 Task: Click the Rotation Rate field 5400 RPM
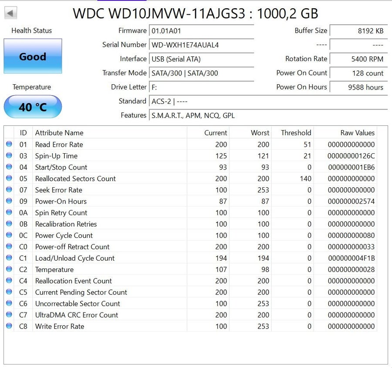click(x=358, y=59)
